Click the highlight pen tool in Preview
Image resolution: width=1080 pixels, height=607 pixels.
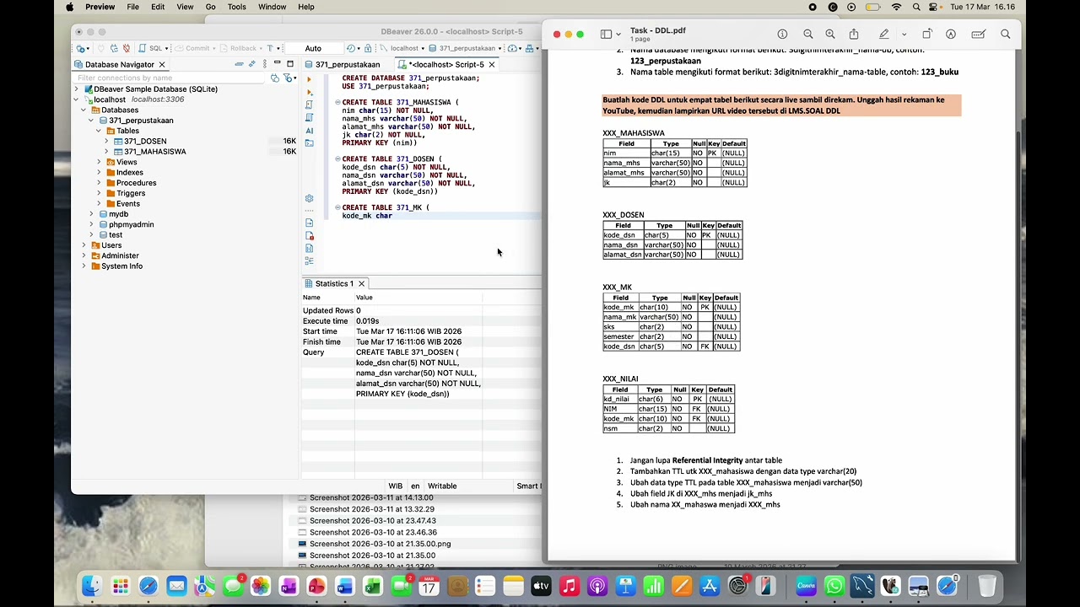(x=883, y=34)
